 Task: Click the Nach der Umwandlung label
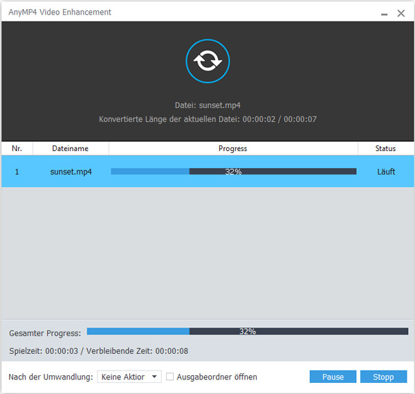(x=50, y=377)
